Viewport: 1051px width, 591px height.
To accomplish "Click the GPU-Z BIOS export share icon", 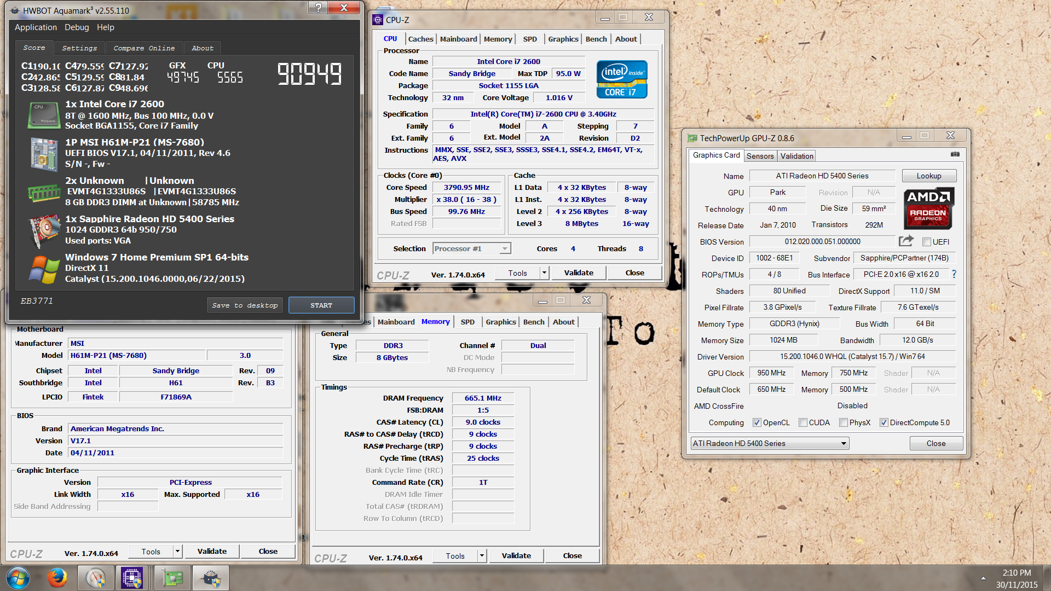I will pos(906,241).
